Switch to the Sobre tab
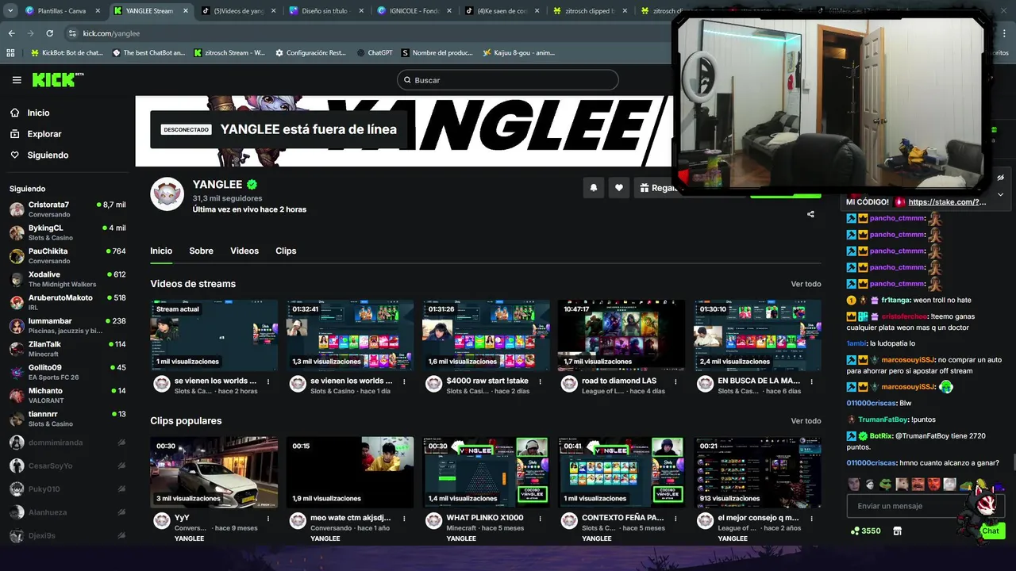Image resolution: width=1016 pixels, height=571 pixels. 201,251
